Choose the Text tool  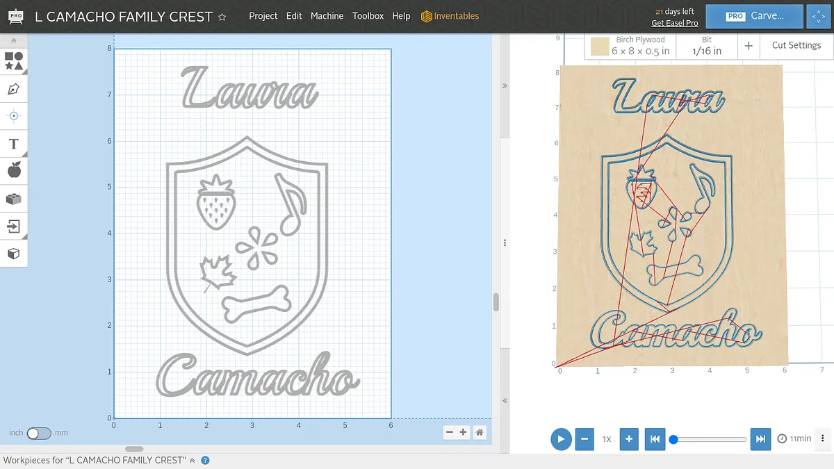(13, 144)
